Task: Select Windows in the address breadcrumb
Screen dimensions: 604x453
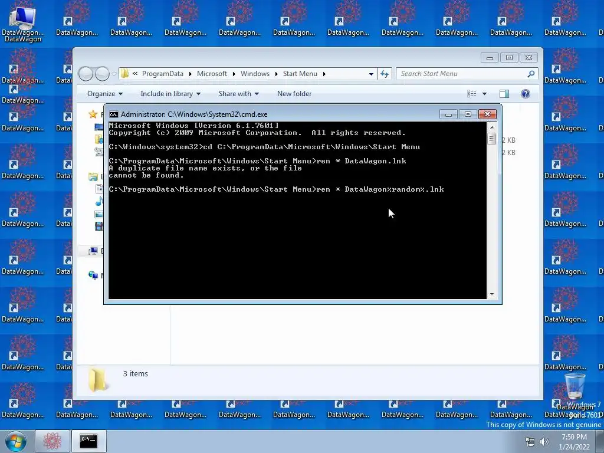Action: coord(255,74)
